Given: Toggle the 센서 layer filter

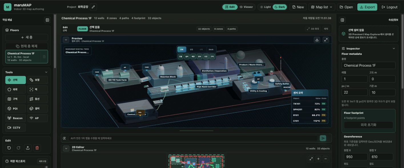Looking at the screenshot, I should click(x=200, y=56).
